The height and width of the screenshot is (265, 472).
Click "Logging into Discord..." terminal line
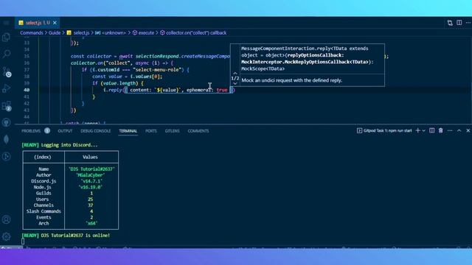click(69, 145)
